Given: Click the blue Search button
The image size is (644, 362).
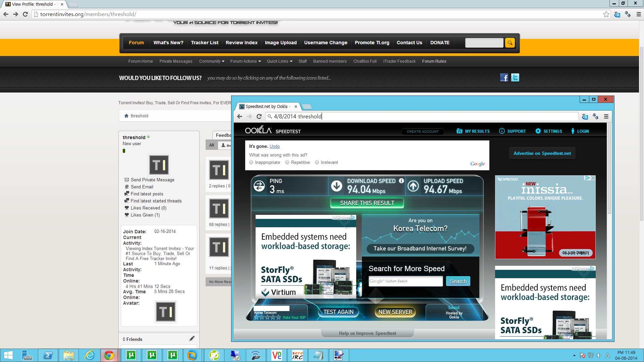Looking at the screenshot, I should [x=458, y=281].
